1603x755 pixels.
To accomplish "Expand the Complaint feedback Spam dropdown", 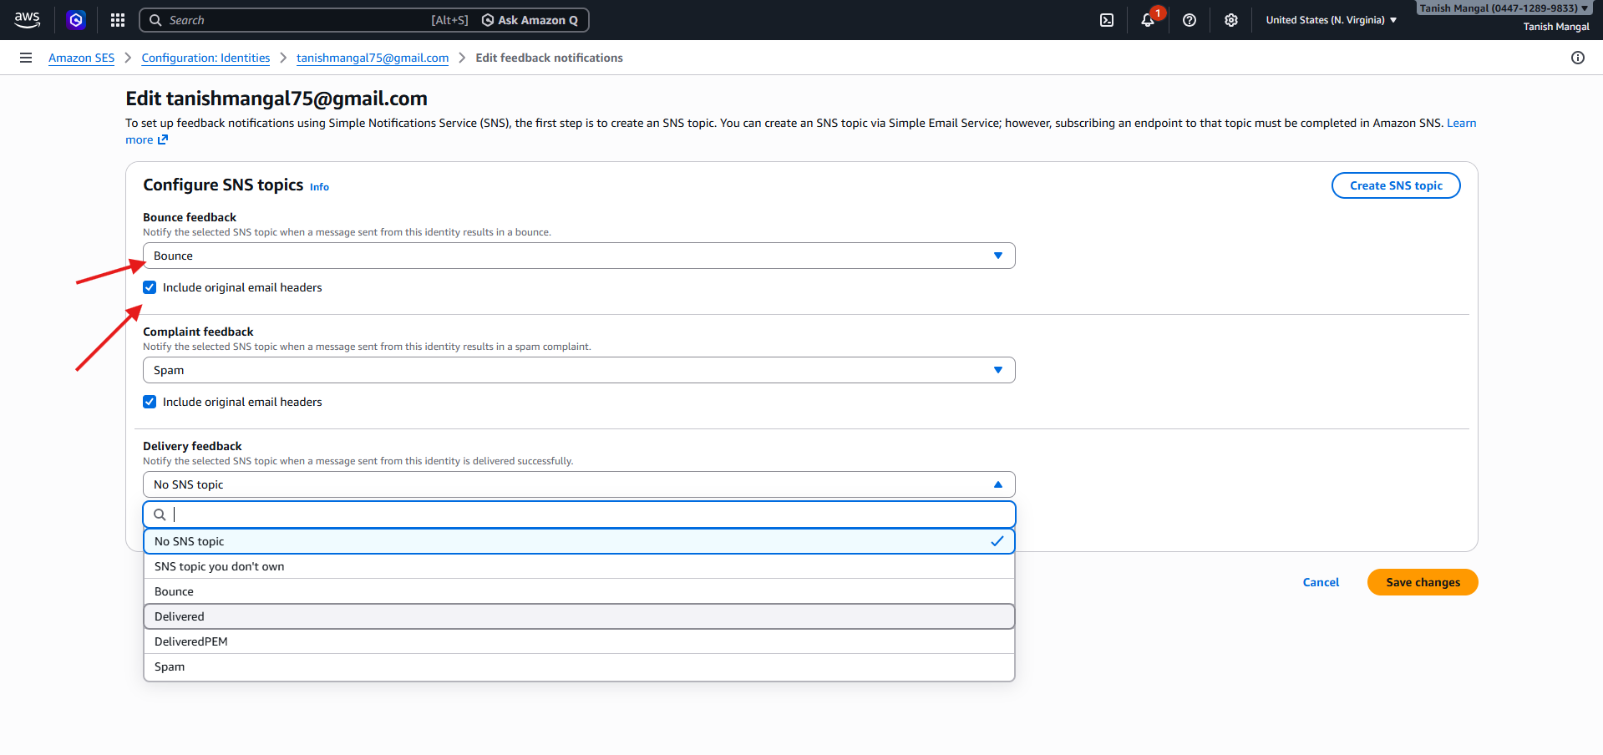I will coord(578,370).
